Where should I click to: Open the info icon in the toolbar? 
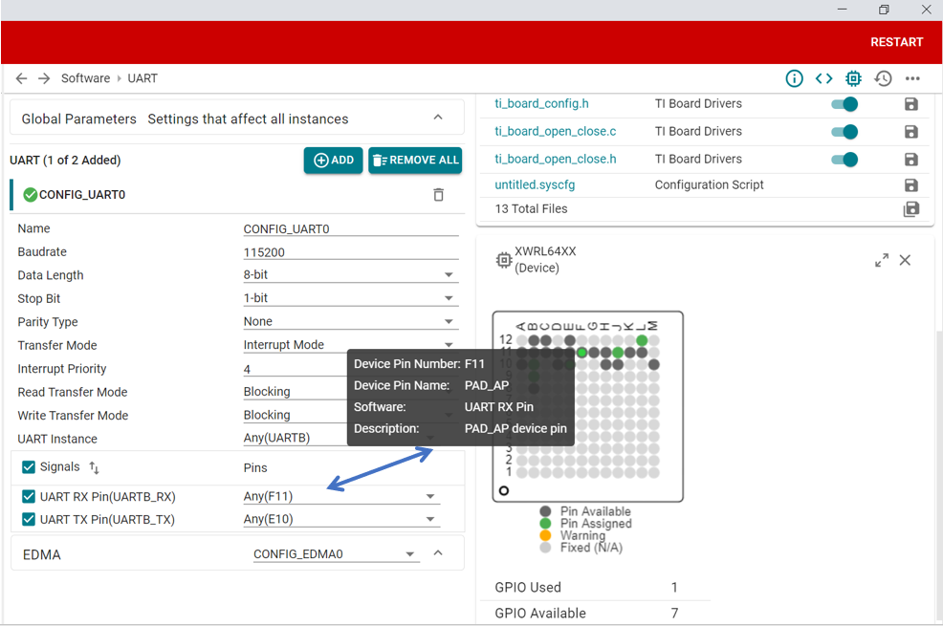point(794,78)
